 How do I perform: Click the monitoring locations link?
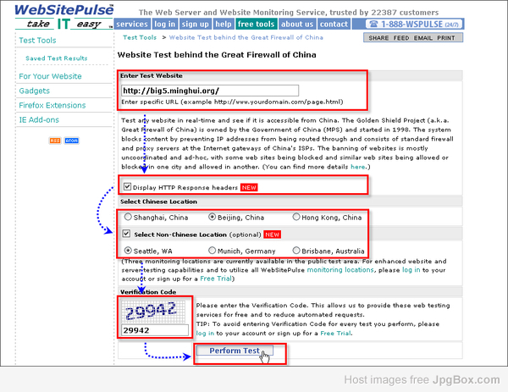coord(340,270)
